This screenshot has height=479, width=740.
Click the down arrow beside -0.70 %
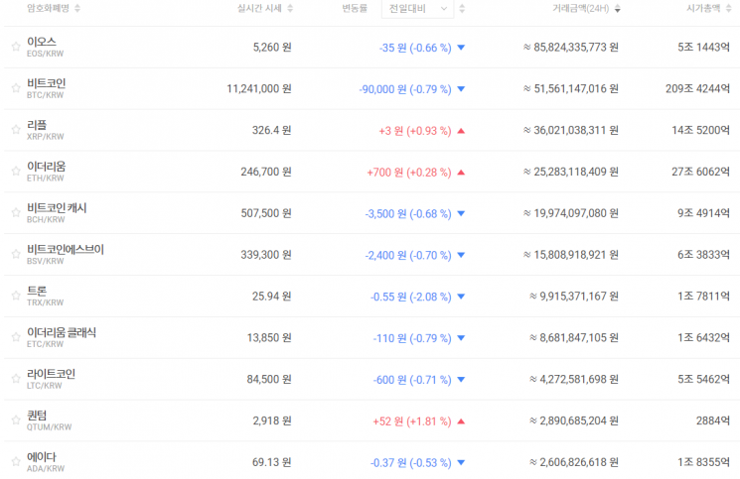pos(462,255)
